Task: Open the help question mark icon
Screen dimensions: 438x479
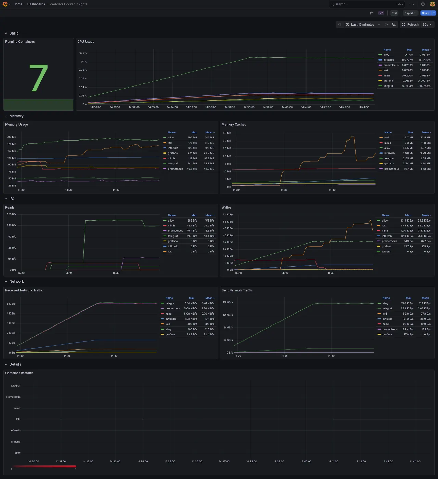Action: 423,4
